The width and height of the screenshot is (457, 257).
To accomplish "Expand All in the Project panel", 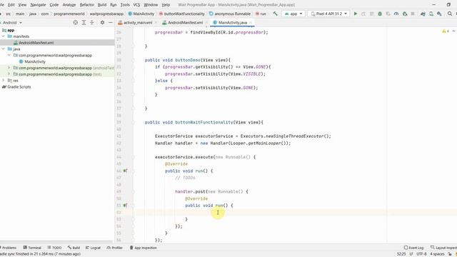I will pos(84,22).
